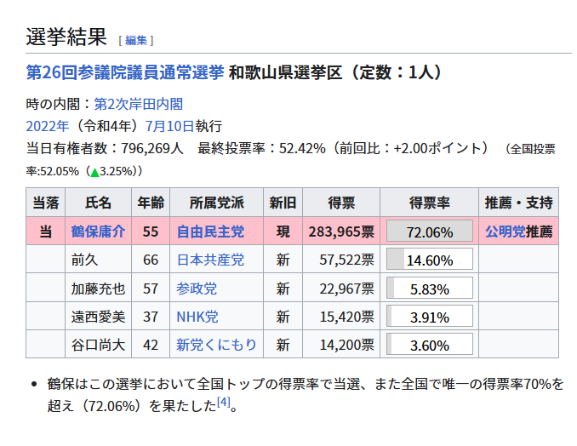Open footnote reference [4]
Image resolution: width=577 pixels, height=446 pixels.
[x=224, y=402]
